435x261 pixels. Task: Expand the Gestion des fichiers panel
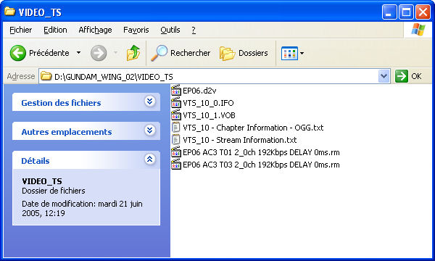click(x=150, y=101)
